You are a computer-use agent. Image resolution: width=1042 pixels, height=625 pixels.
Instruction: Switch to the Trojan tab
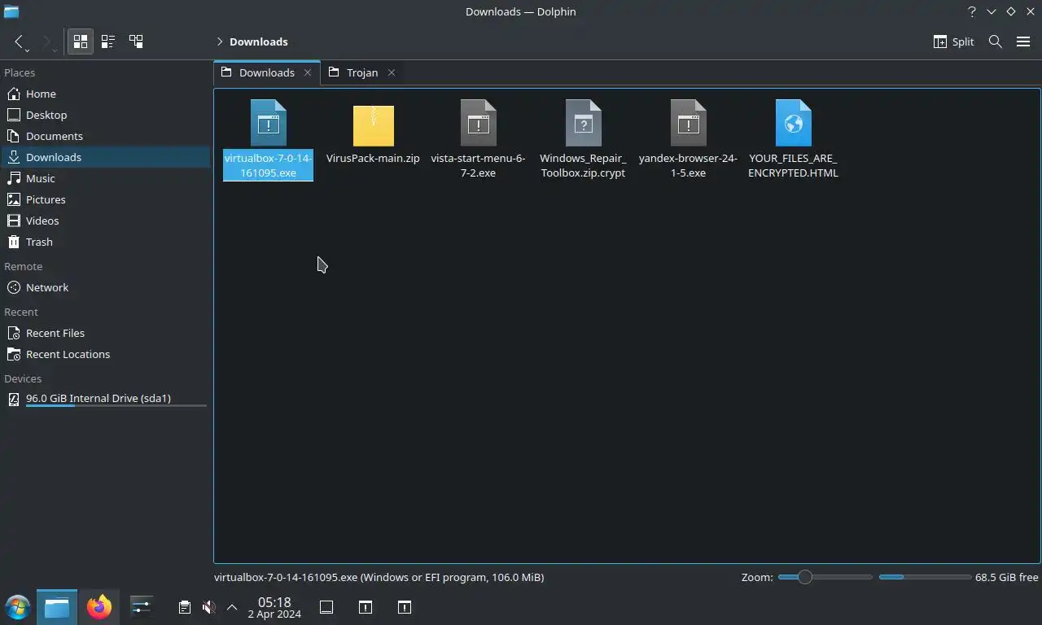click(358, 72)
